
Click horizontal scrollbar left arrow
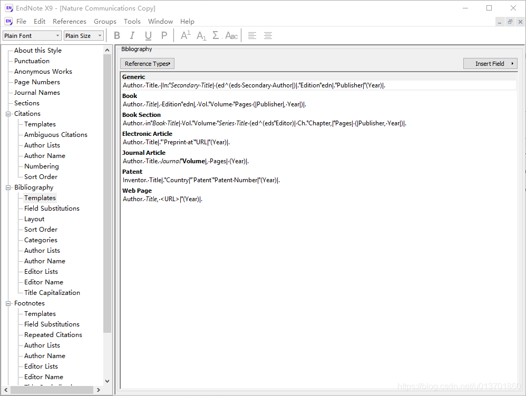(x=6, y=390)
